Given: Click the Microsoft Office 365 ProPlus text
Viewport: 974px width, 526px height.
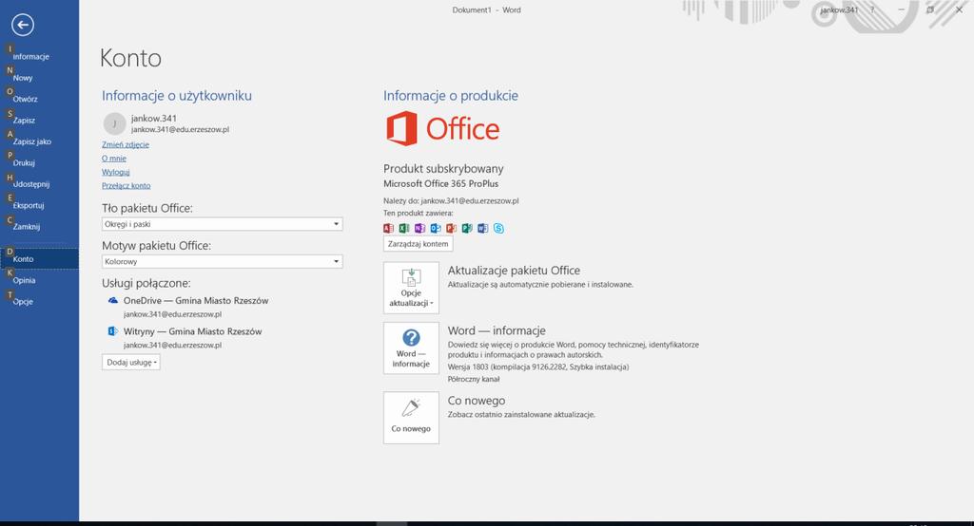Looking at the screenshot, I should click(441, 183).
